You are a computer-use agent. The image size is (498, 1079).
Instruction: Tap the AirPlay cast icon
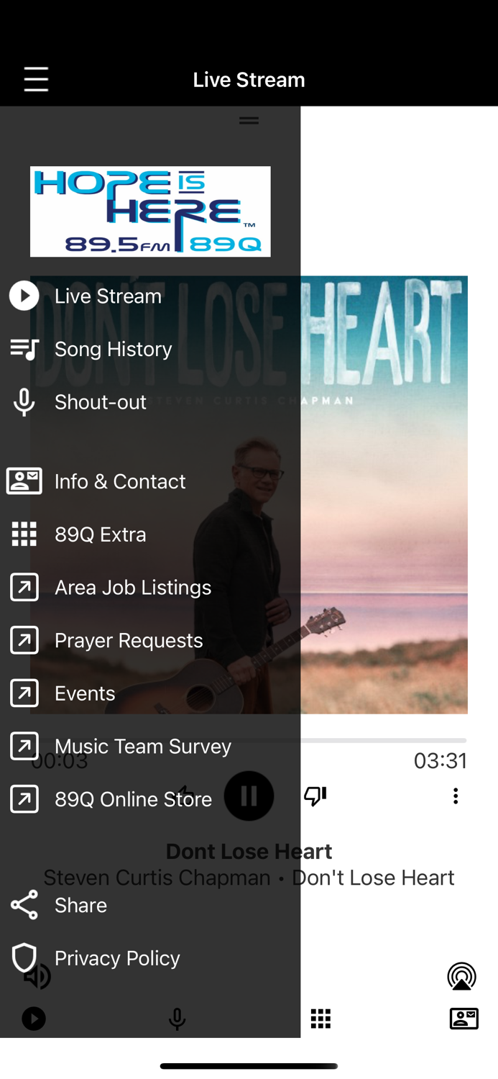461,976
